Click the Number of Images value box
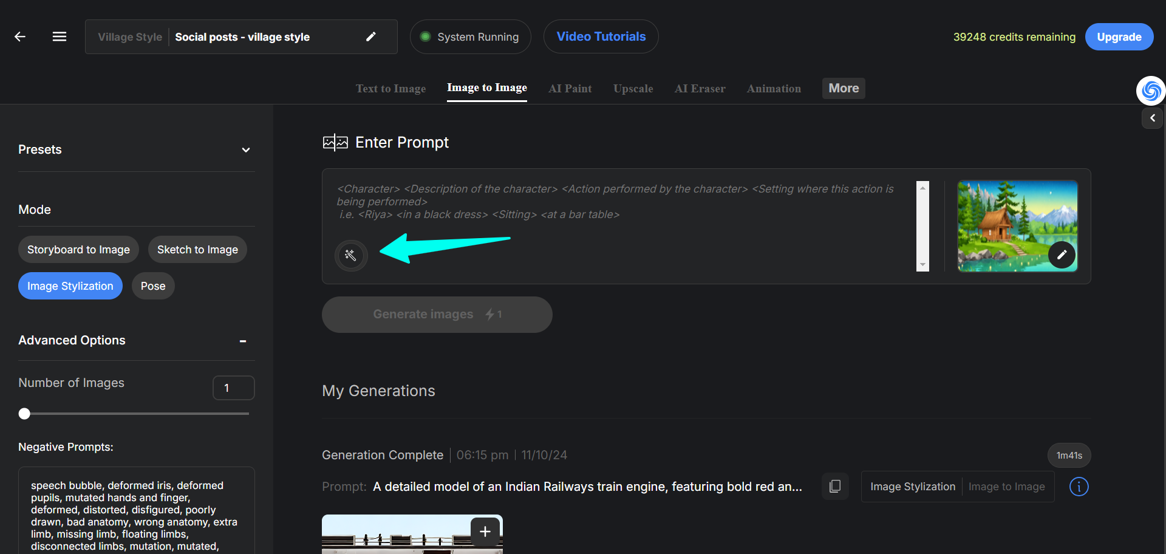The image size is (1166, 554). point(233,388)
